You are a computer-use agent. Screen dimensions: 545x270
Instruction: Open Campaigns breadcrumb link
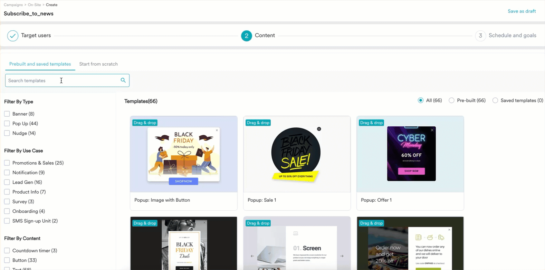(13, 5)
